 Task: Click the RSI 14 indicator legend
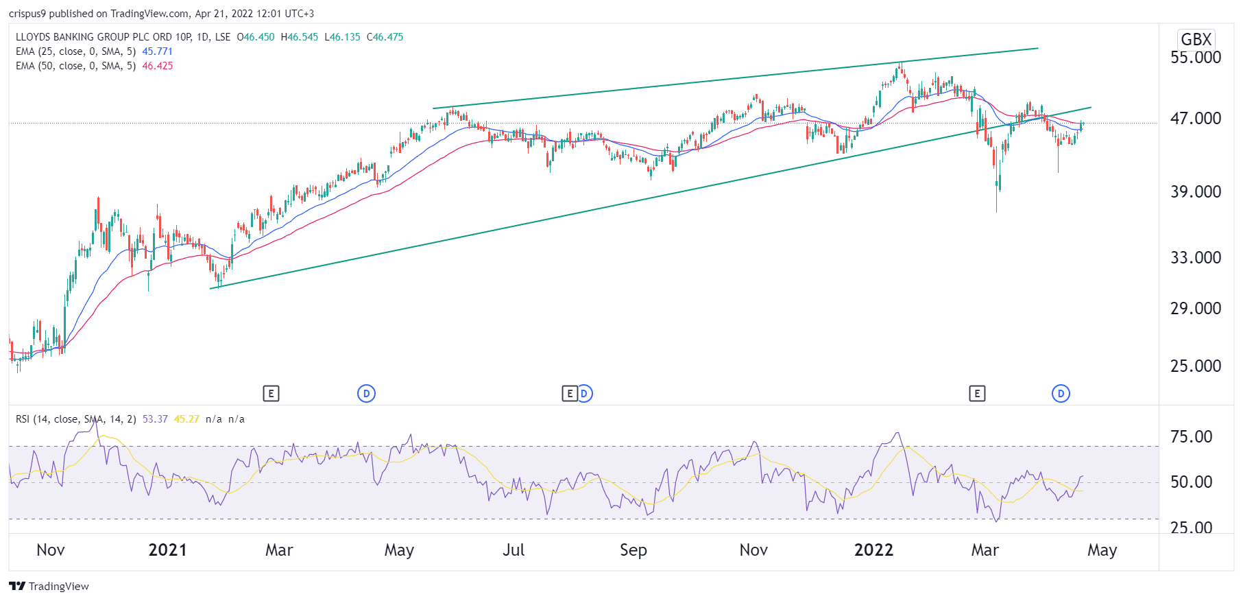(x=75, y=419)
